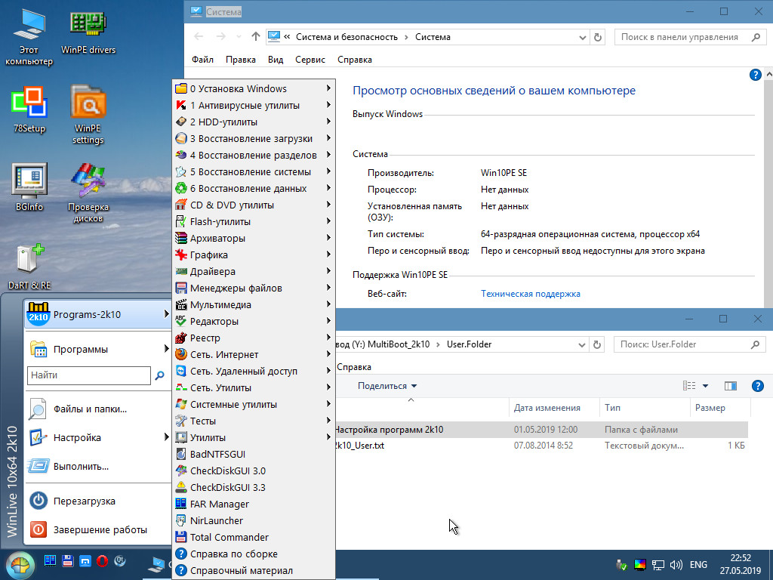This screenshot has width=773, height=580.
Task: Click Завершение работы to shut down
Action: [x=100, y=529]
